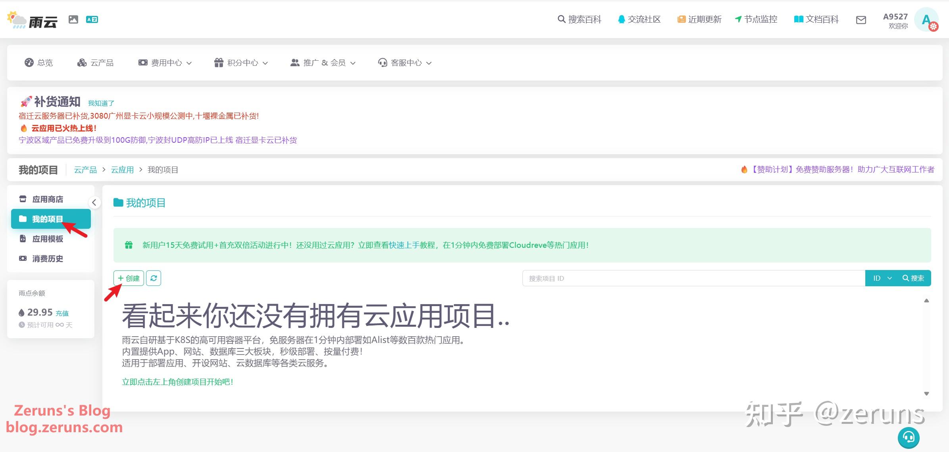Image resolution: width=949 pixels, height=452 pixels.
Task: Click the refresh projects icon beside 创建
Action: coord(154,278)
